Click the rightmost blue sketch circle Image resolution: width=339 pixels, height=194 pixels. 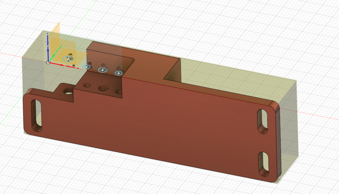point(119,73)
